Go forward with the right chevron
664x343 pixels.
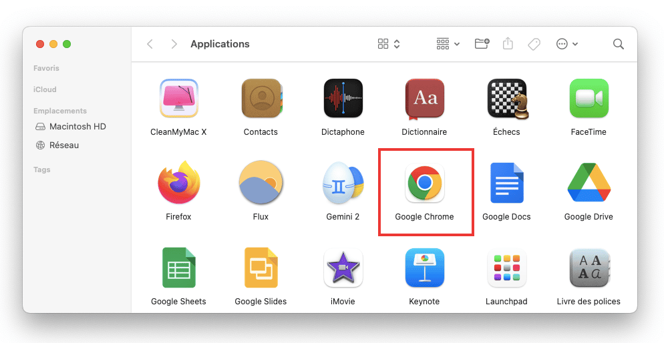[x=174, y=44]
